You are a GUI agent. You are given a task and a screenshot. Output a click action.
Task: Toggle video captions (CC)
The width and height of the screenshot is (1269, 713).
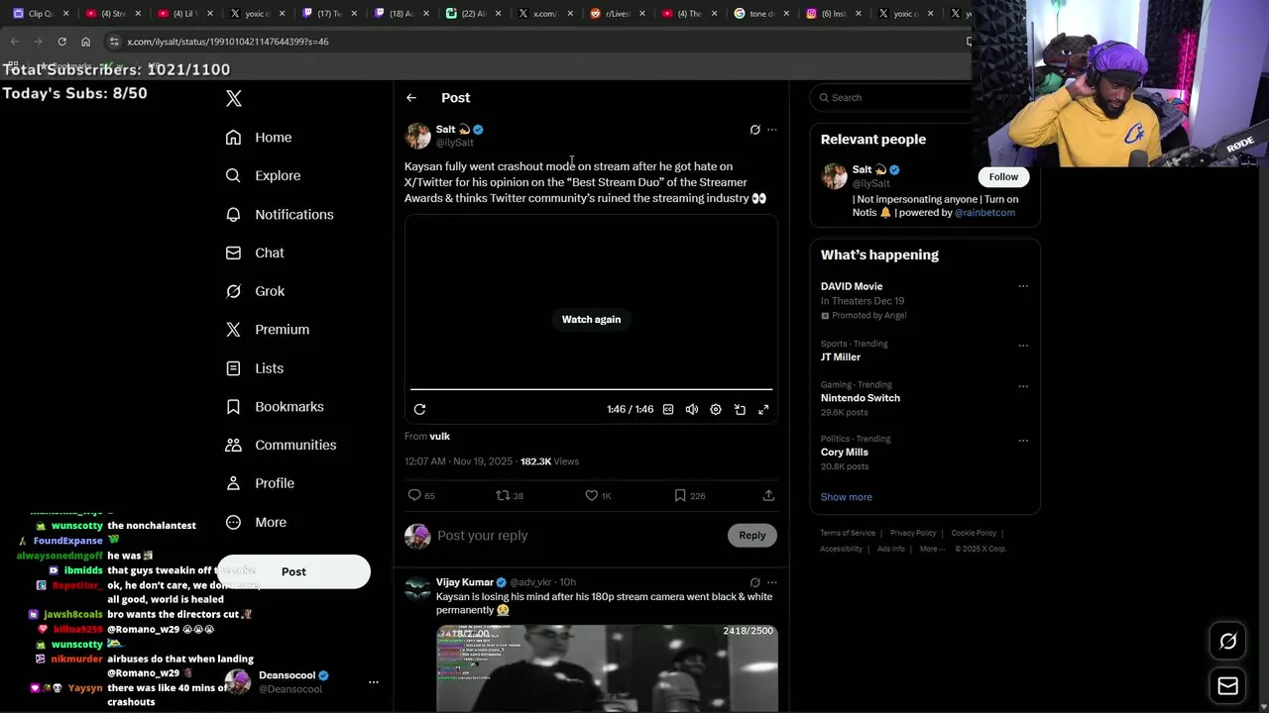(x=668, y=409)
